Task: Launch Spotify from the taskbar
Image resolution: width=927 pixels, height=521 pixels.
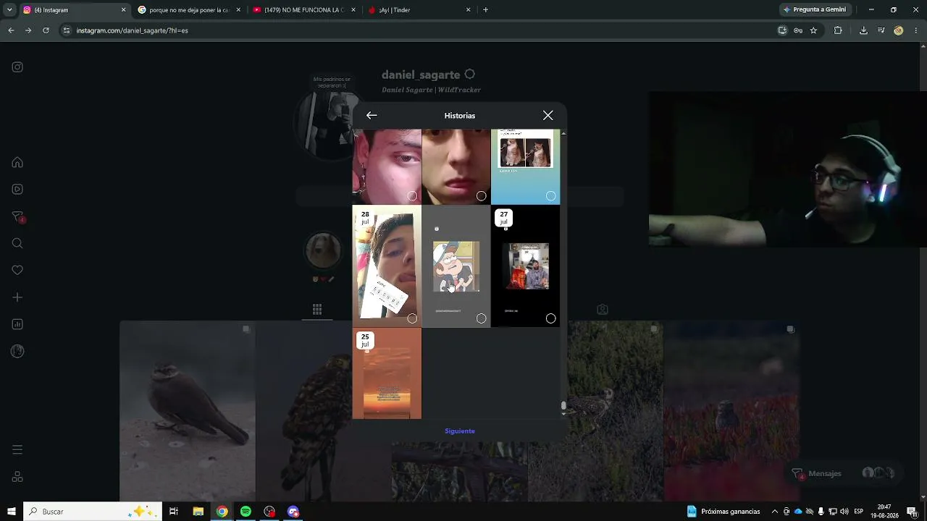Action: click(x=246, y=512)
